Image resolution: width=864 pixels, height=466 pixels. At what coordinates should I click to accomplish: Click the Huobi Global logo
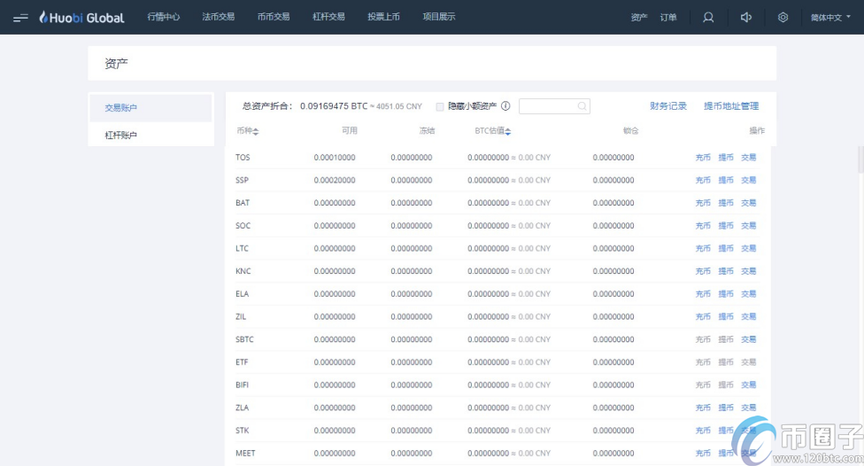pos(81,18)
